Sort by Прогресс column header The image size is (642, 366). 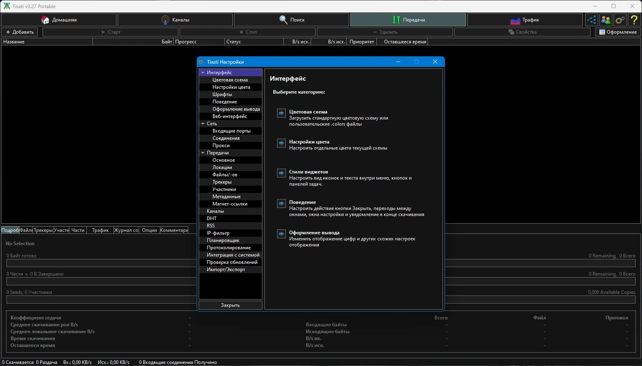[x=199, y=42]
